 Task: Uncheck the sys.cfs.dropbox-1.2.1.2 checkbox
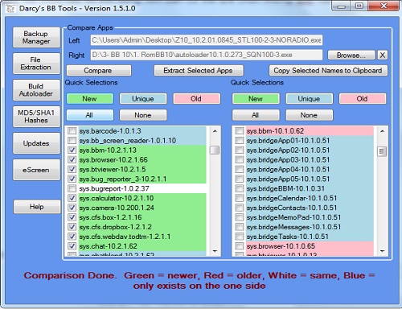pos(72,227)
